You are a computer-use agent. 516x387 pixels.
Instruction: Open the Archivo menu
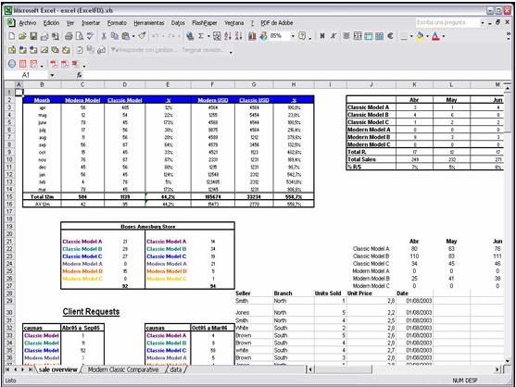(28, 23)
